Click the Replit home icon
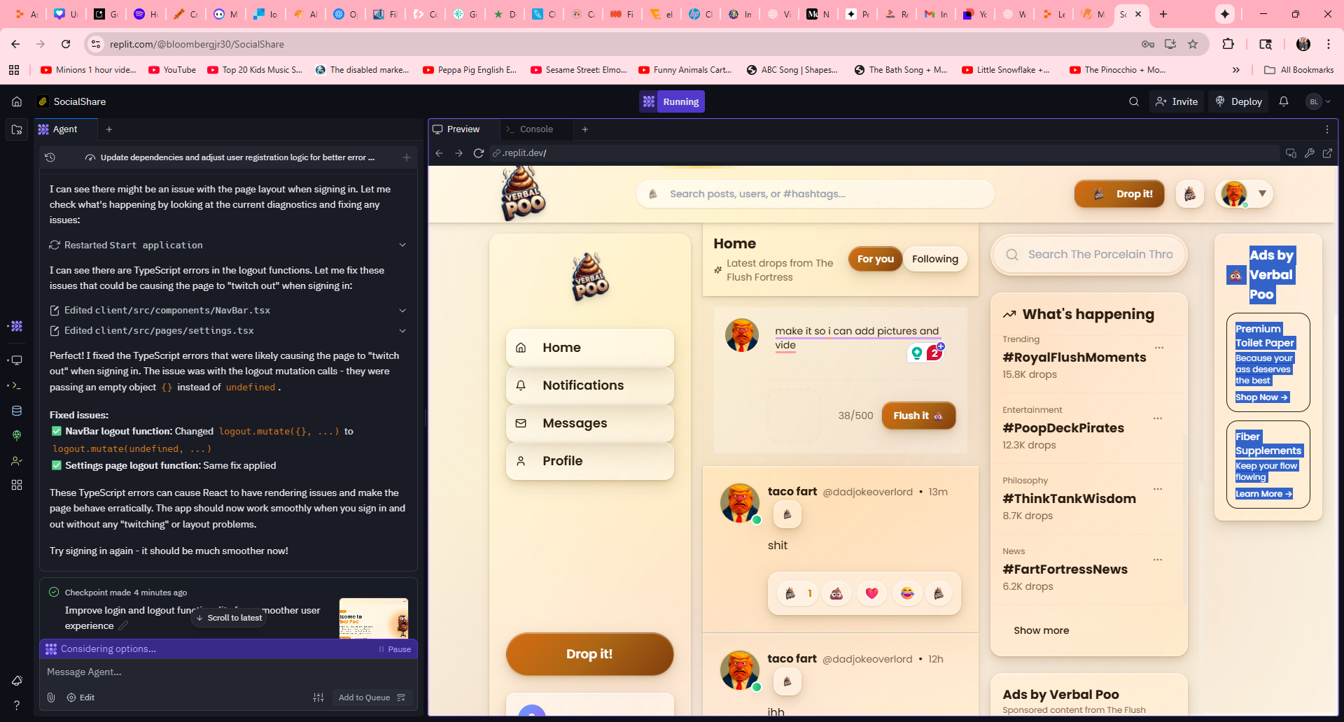The image size is (1344, 722). (x=17, y=101)
